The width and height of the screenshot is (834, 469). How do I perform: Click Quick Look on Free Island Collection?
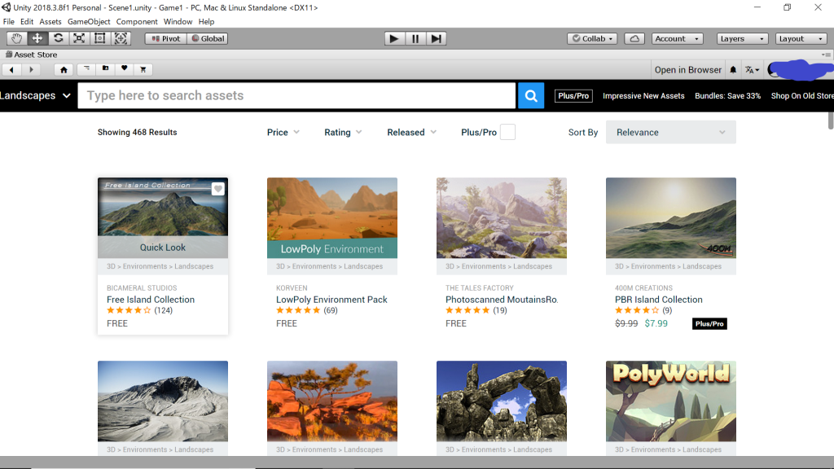pyautogui.click(x=163, y=248)
